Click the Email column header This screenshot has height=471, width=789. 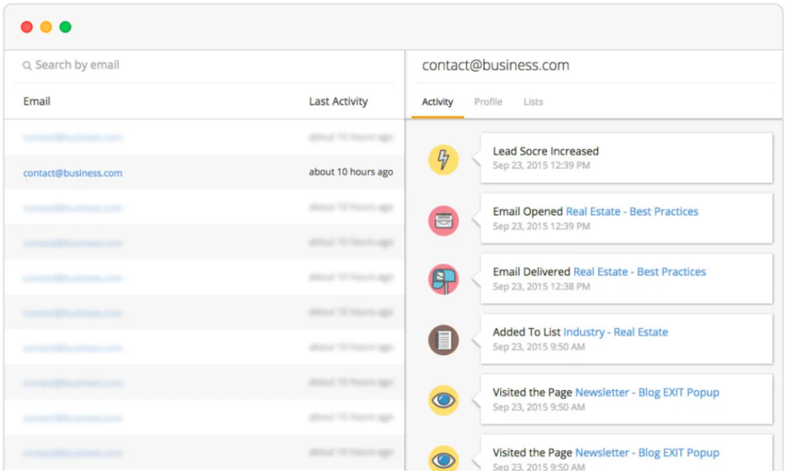(x=37, y=102)
